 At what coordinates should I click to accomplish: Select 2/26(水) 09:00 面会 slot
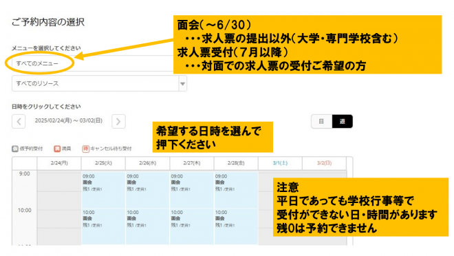click(148, 190)
